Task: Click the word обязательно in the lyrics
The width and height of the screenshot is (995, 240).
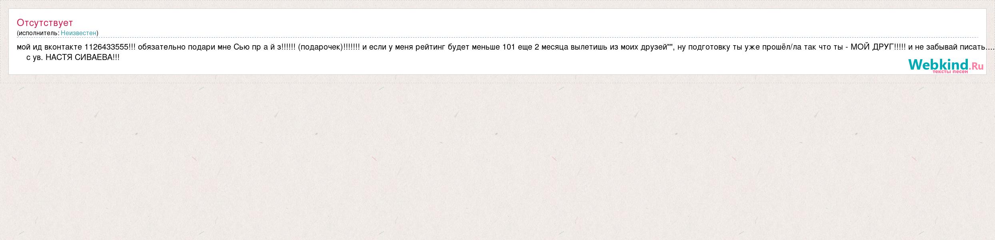Action: (x=162, y=47)
